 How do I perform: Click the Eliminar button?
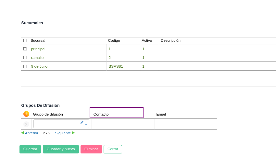[x=91, y=149]
